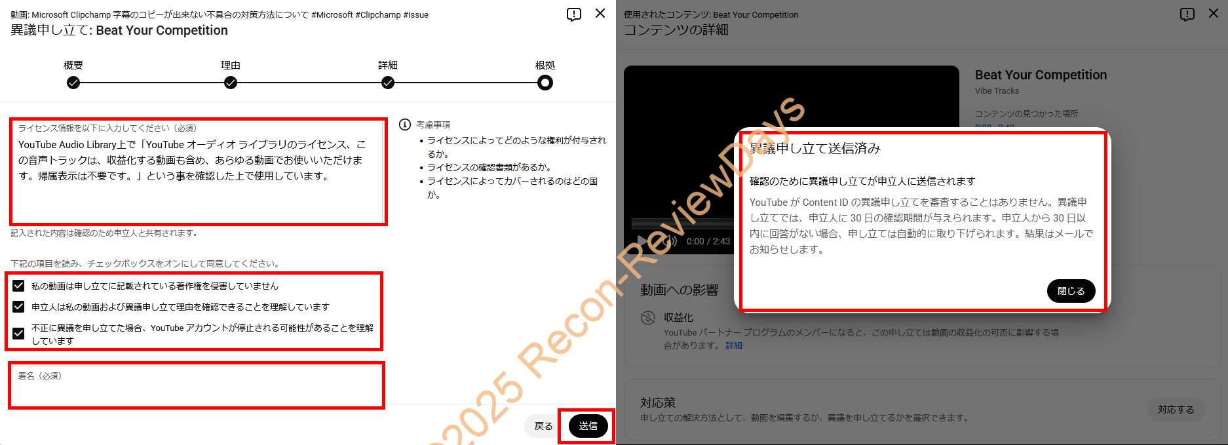Click the 詳細 step checkmark icon
The image size is (1228, 445).
[x=388, y=83]
